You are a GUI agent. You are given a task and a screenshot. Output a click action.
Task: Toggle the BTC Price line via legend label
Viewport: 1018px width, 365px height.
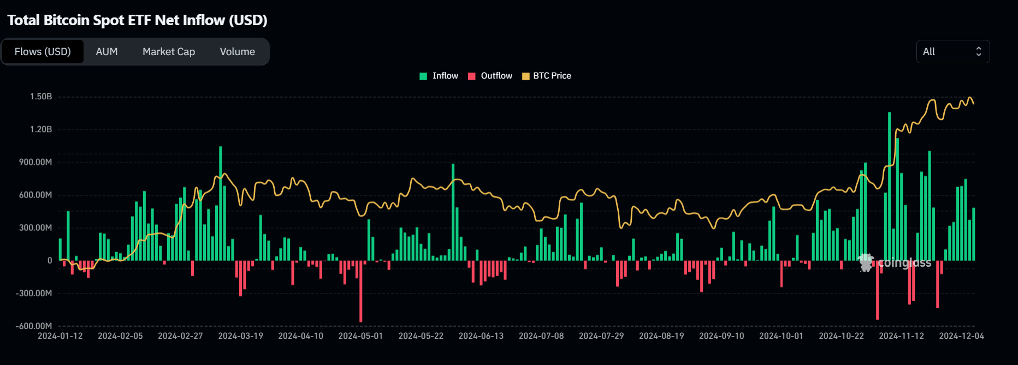(552, 76)
